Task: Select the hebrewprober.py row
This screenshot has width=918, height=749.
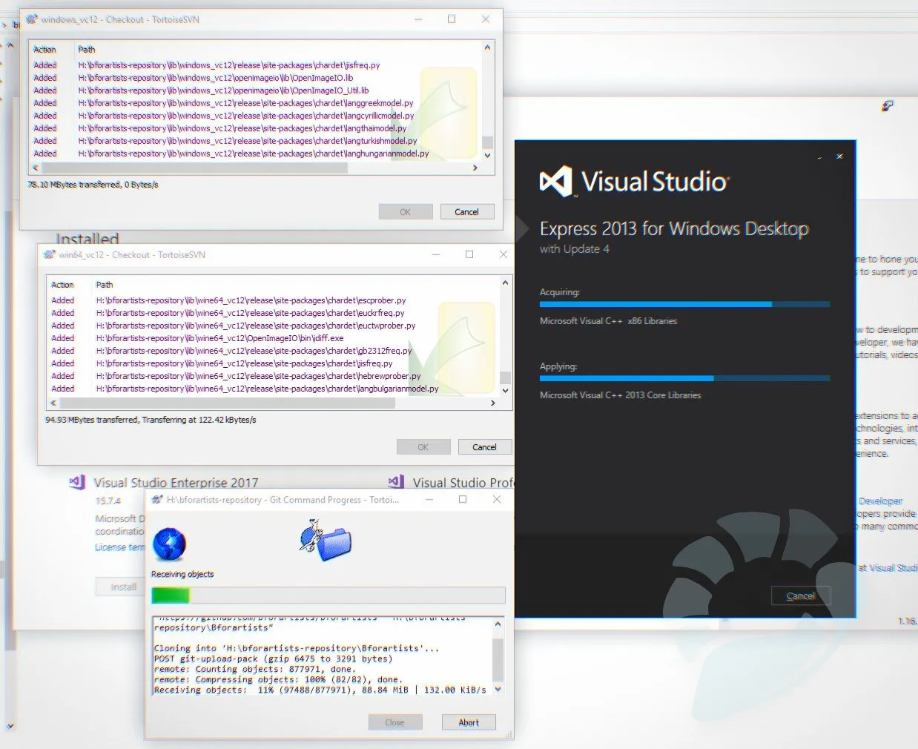Action: pyautogui.click(x=274, y=376)
